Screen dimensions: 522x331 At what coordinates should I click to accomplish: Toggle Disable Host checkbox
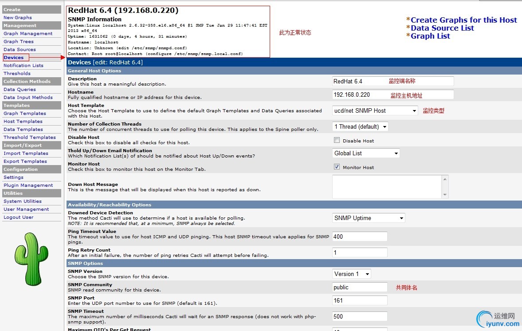337,140
